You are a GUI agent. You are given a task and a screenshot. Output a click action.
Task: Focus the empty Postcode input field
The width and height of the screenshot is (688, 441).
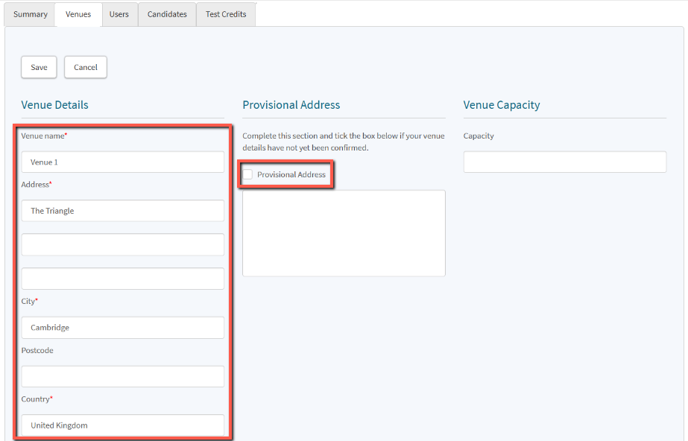pyautogui.click(x=122, y=376)
